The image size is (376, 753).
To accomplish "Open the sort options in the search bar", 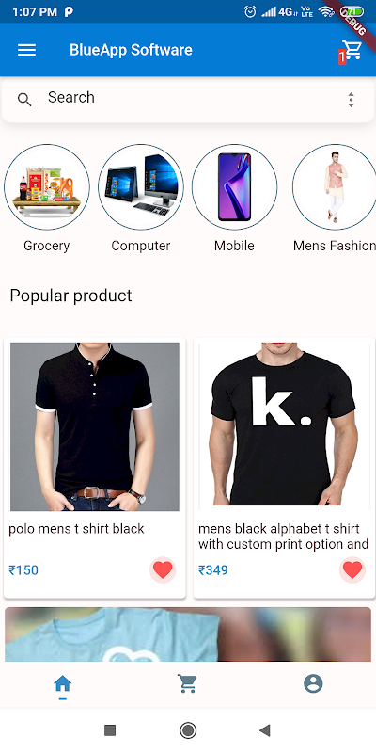I will (x=351, y=100).
